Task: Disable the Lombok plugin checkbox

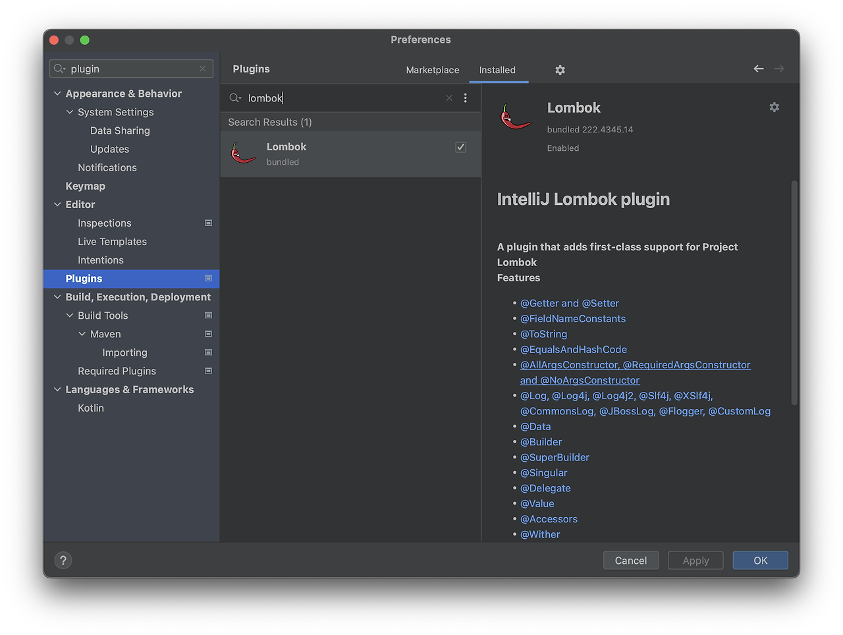Action: click(x=461, y=147)
